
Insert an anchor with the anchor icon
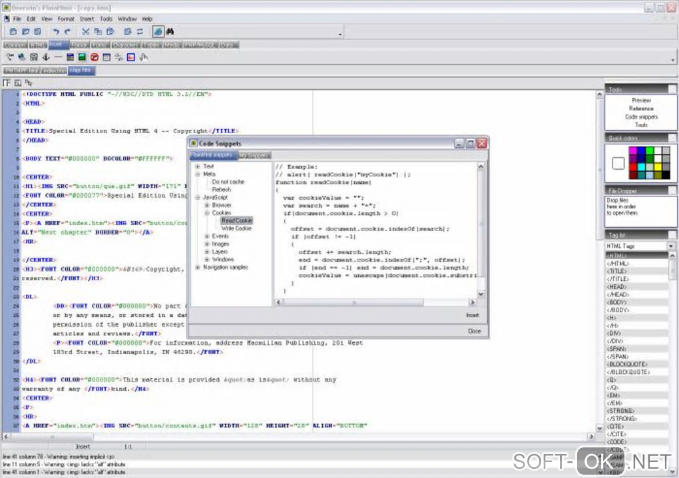click(46, 57)
